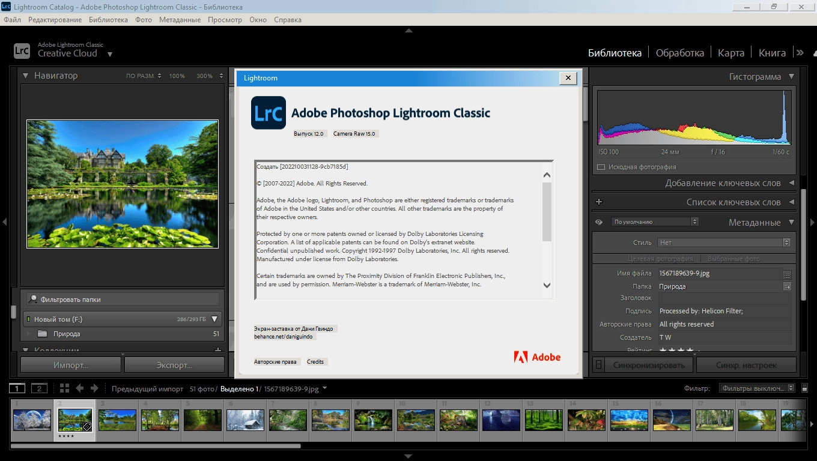Click the keyword badge on thumbnail 2
Screen dimensions: 817x461
pyautogui.click(x=87, y=426)
